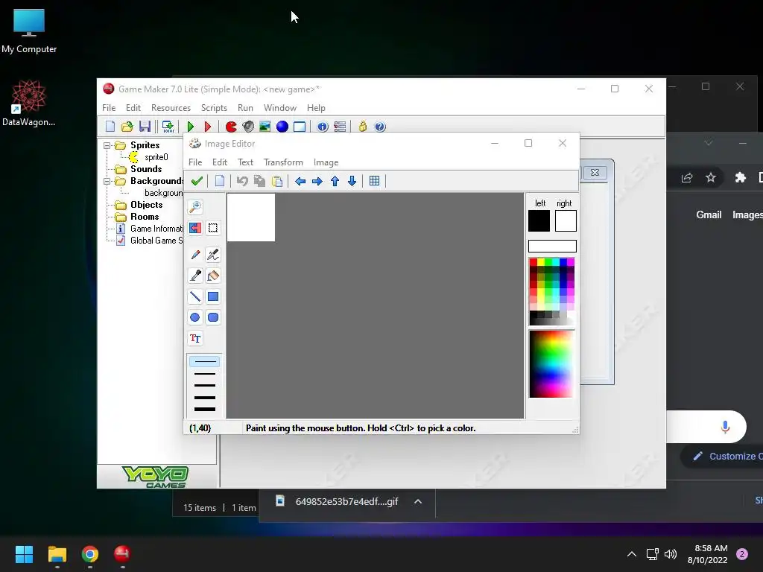Click the Copy icon in Image Editor toolbar
Image resolution: width=763 pixels, height=572 pixels.
point(259,181)
